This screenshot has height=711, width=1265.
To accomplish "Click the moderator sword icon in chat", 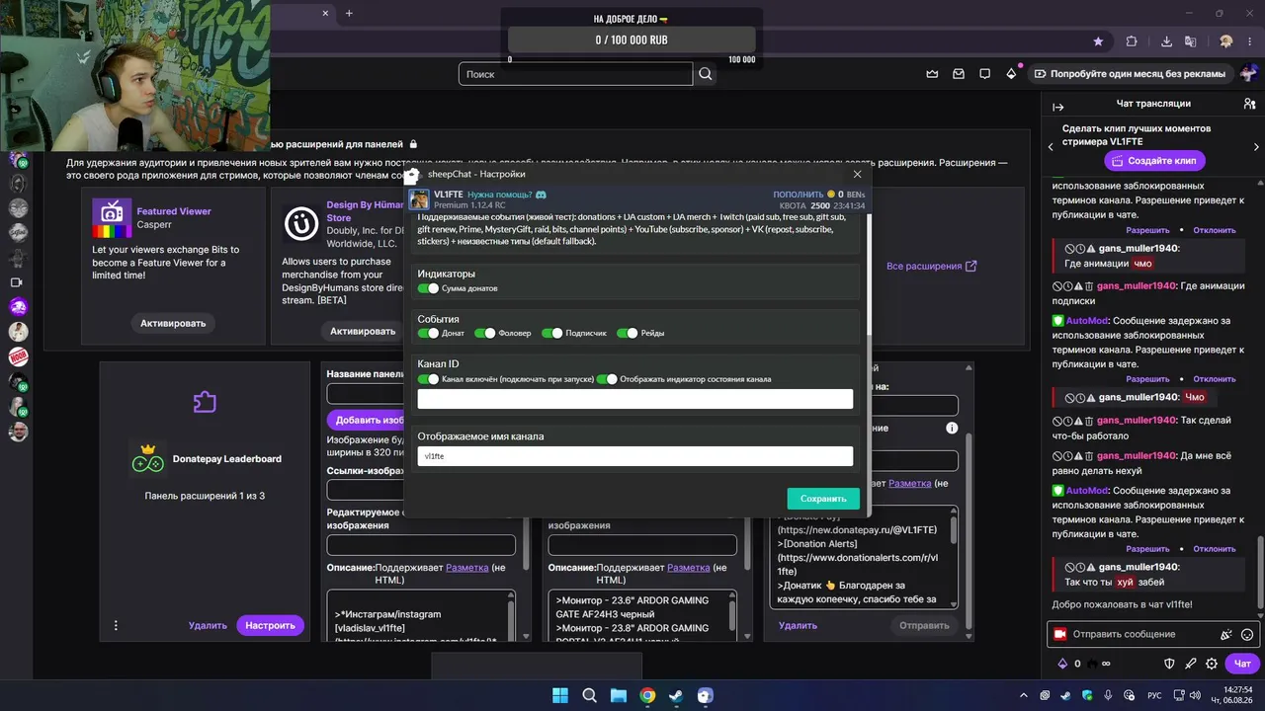I will click(x=1191, y=664).
